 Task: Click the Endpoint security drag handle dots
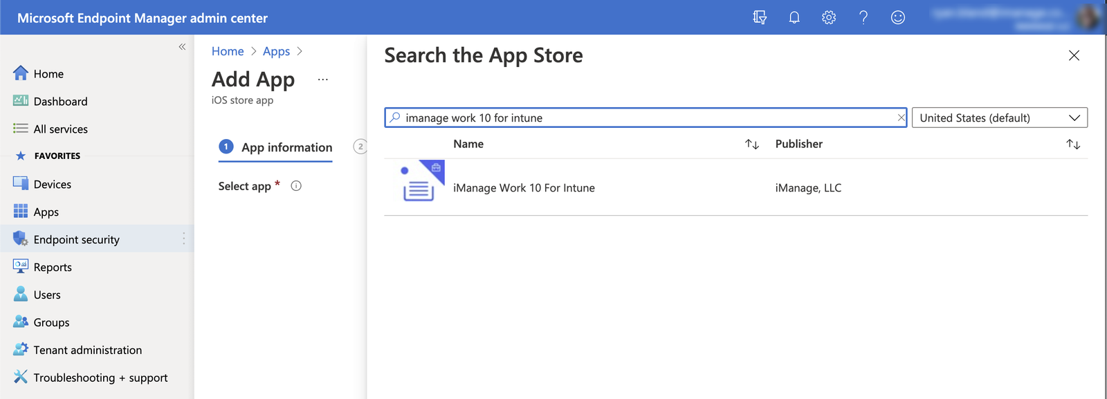[183, 239]
